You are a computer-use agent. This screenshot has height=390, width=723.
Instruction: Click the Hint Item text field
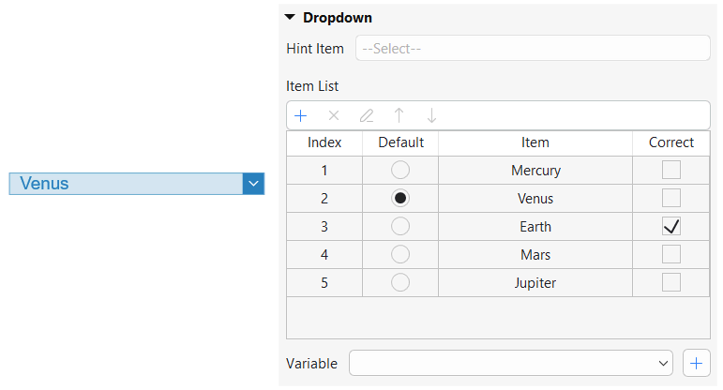532,48
